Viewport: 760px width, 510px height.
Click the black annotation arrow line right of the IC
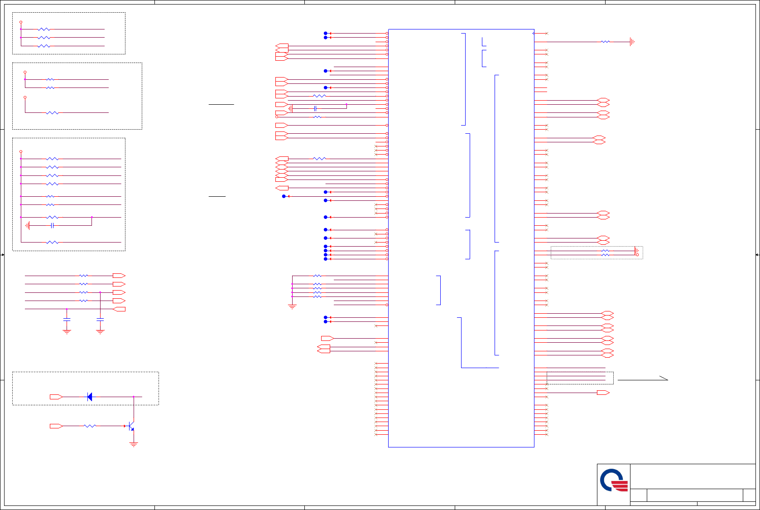coord(643,378)
